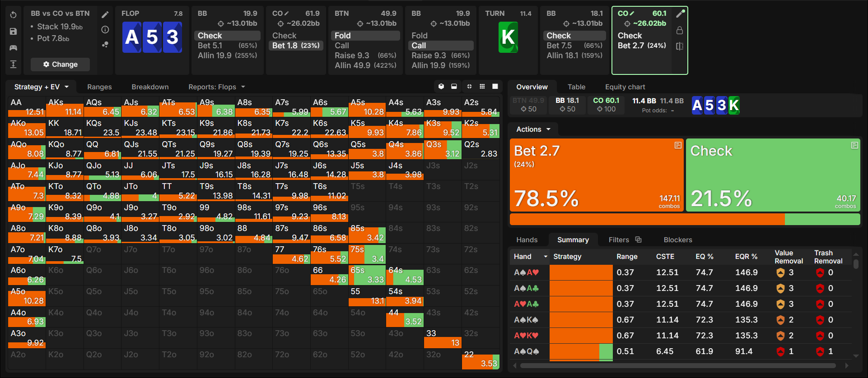The height and width of the screenshot is (378, 868).
Task: Open the Blockers tab
Action: coord(677,240)
